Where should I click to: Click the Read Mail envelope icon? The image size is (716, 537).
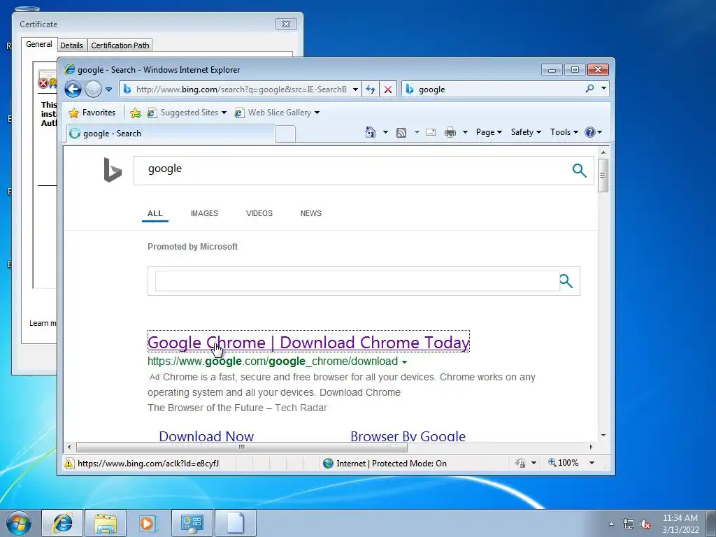[431, 132]
